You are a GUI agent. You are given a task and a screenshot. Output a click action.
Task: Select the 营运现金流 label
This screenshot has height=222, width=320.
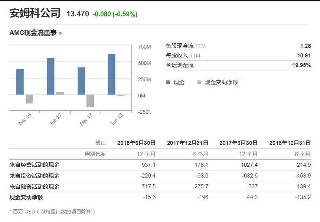pos(180,65)
